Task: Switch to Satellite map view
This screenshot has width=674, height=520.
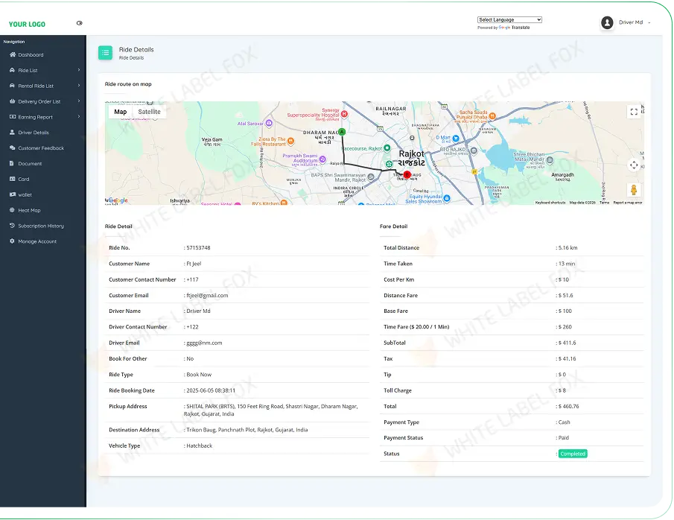Action: click(x=149, y=112)
